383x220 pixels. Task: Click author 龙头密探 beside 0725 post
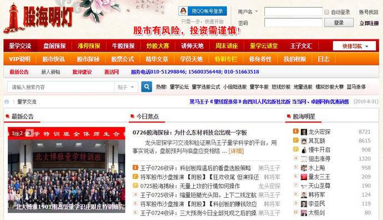(x=269, y=186)
